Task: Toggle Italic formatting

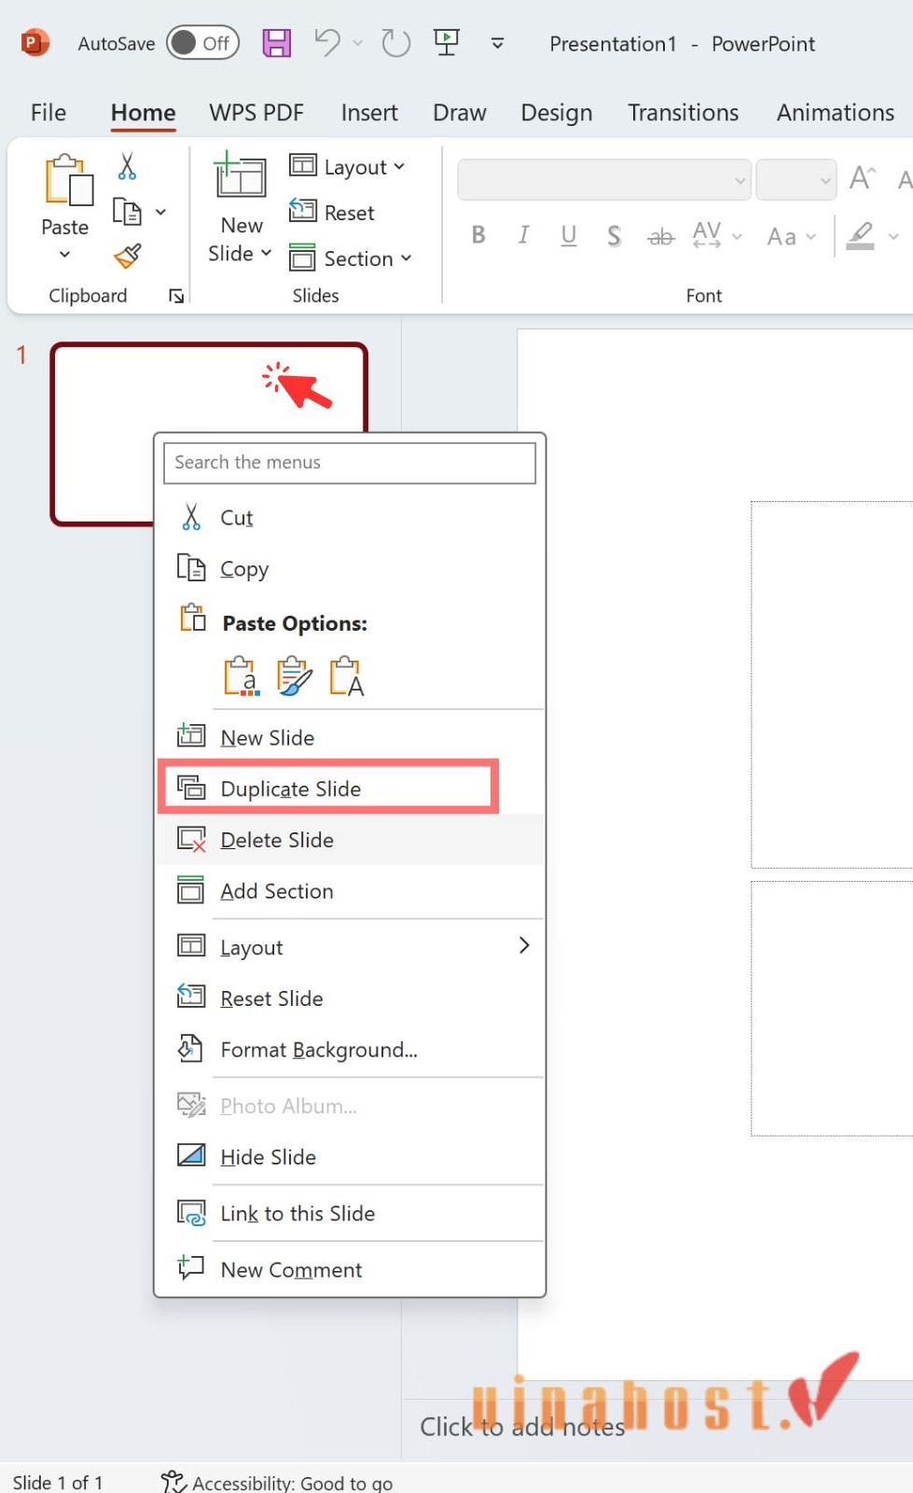Action: tap(523, 235)
